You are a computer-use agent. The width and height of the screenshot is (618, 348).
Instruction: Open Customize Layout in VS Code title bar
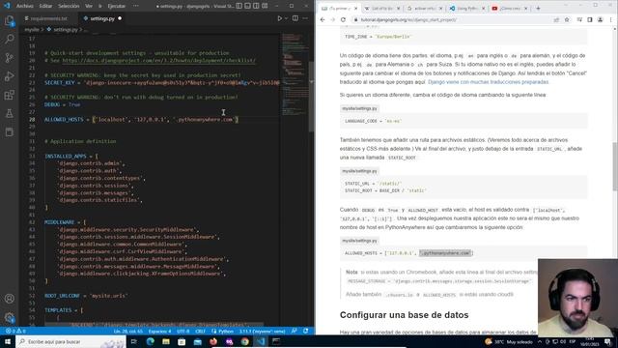[265, 6]
